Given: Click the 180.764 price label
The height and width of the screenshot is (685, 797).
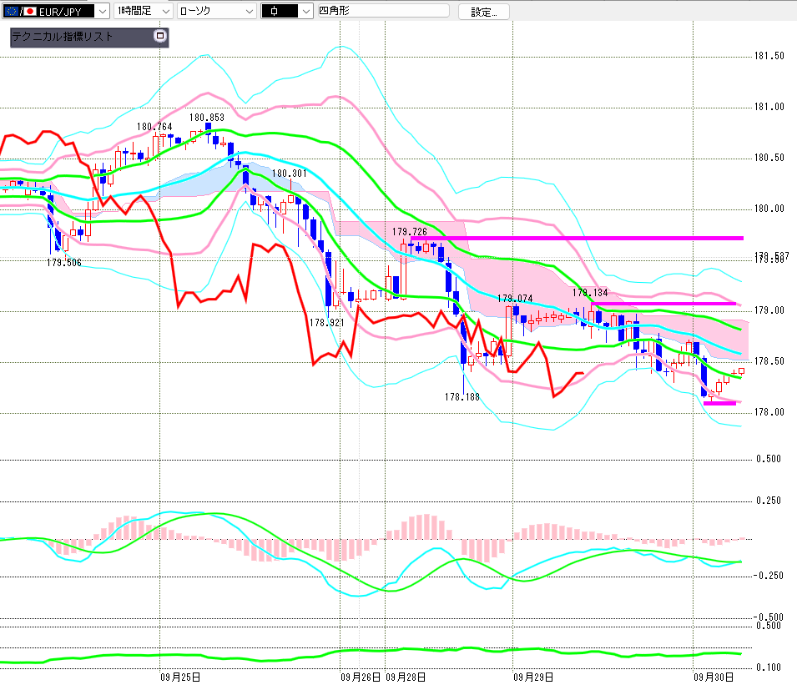Looking at the screenshot, I should pos(154,127).
